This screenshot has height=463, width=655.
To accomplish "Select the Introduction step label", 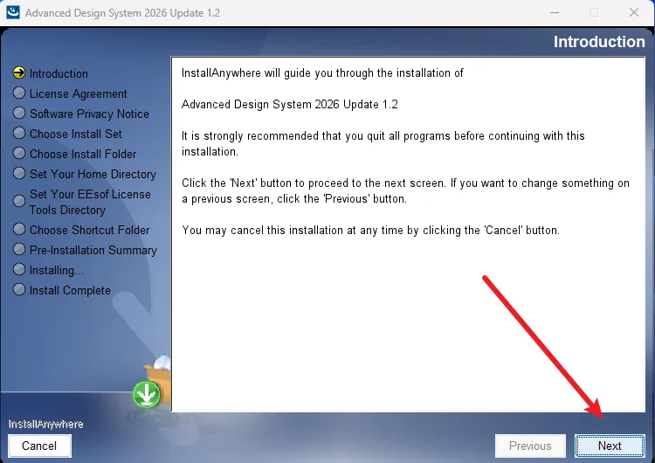I will 59,73.
